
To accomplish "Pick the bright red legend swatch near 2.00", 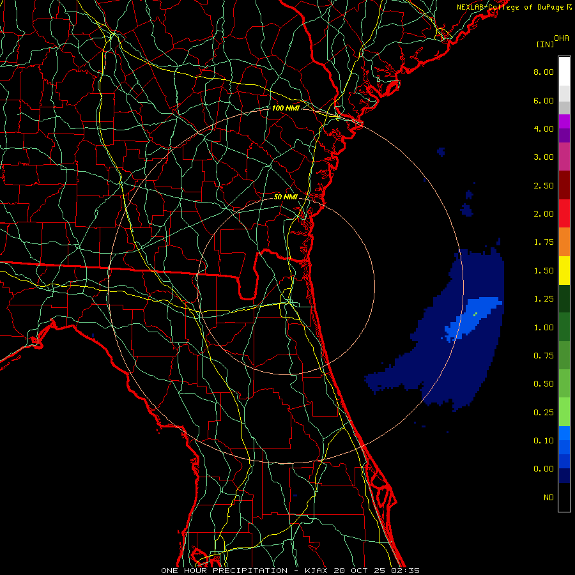I will tap(564, 213).
